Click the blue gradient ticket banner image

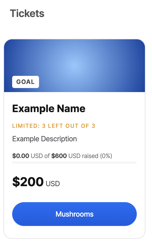(74, 61)
